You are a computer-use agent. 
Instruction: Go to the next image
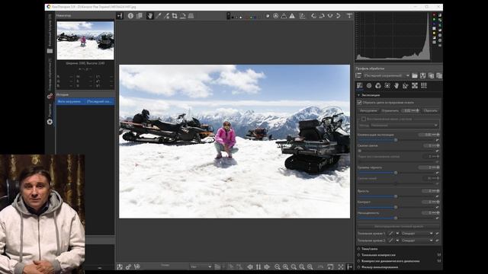[267, 266]
